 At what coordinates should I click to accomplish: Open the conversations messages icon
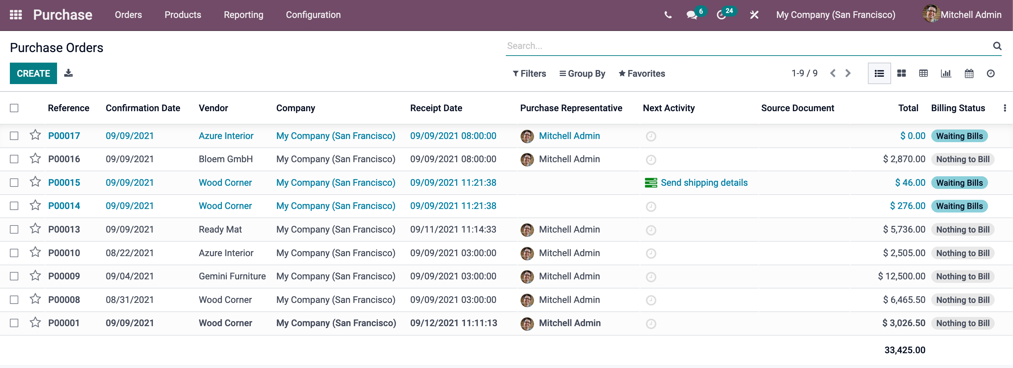point(692,15)
